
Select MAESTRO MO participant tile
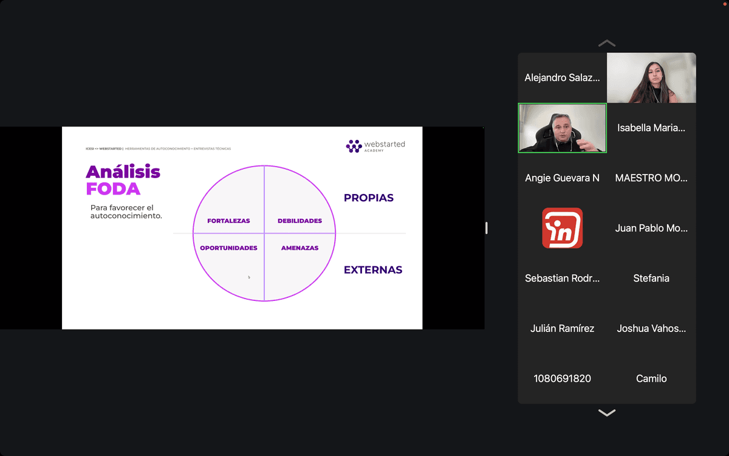tap(651, 178)
